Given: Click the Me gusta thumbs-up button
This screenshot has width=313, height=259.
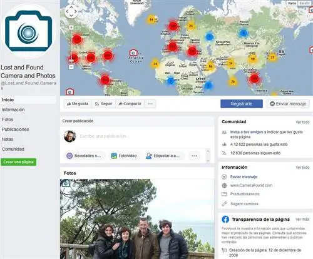Looking at the screenshot, I should (x=78, y=104).
